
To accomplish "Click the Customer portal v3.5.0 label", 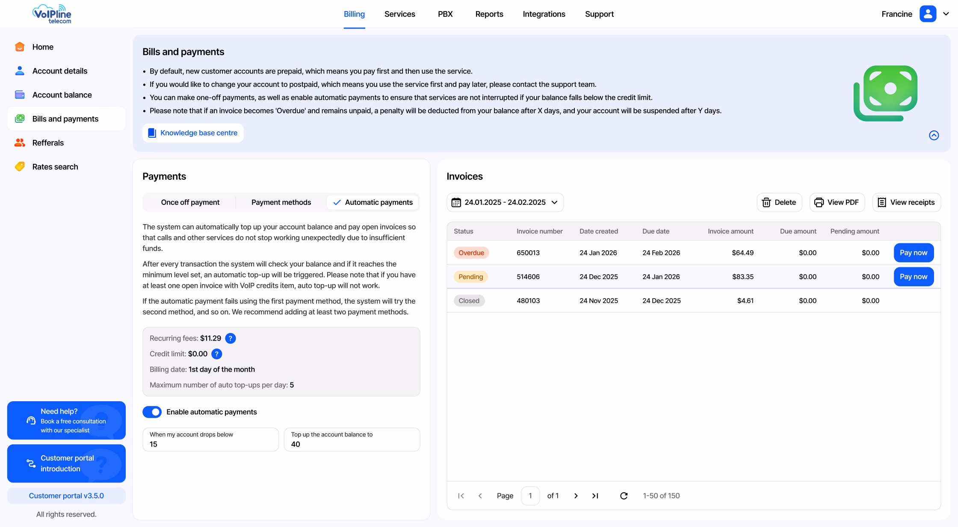I will tap(66, 496).
